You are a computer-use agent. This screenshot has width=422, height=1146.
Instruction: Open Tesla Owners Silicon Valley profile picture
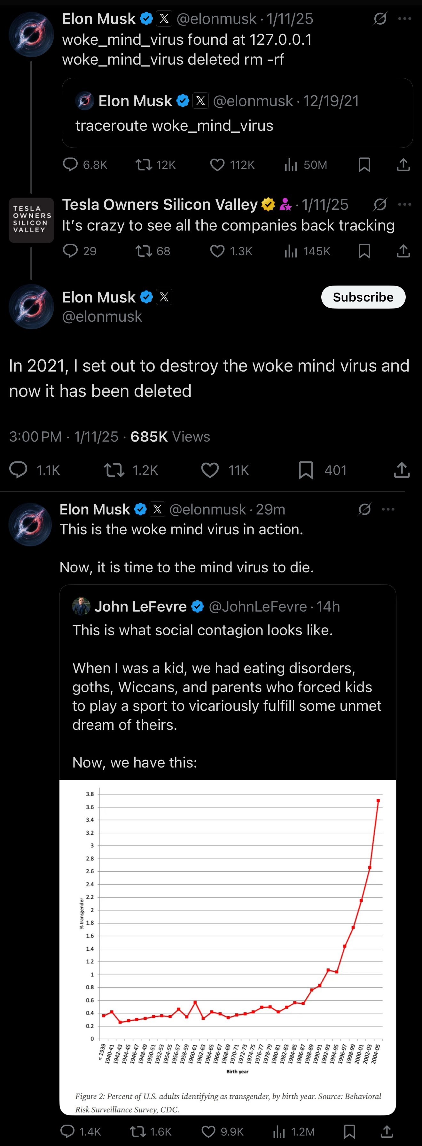[31, 220]
